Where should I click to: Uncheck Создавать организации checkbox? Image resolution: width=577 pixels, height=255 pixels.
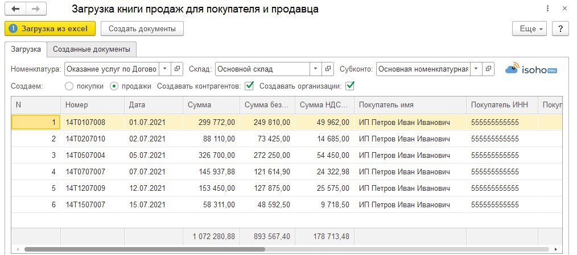[x=350, y=86]
